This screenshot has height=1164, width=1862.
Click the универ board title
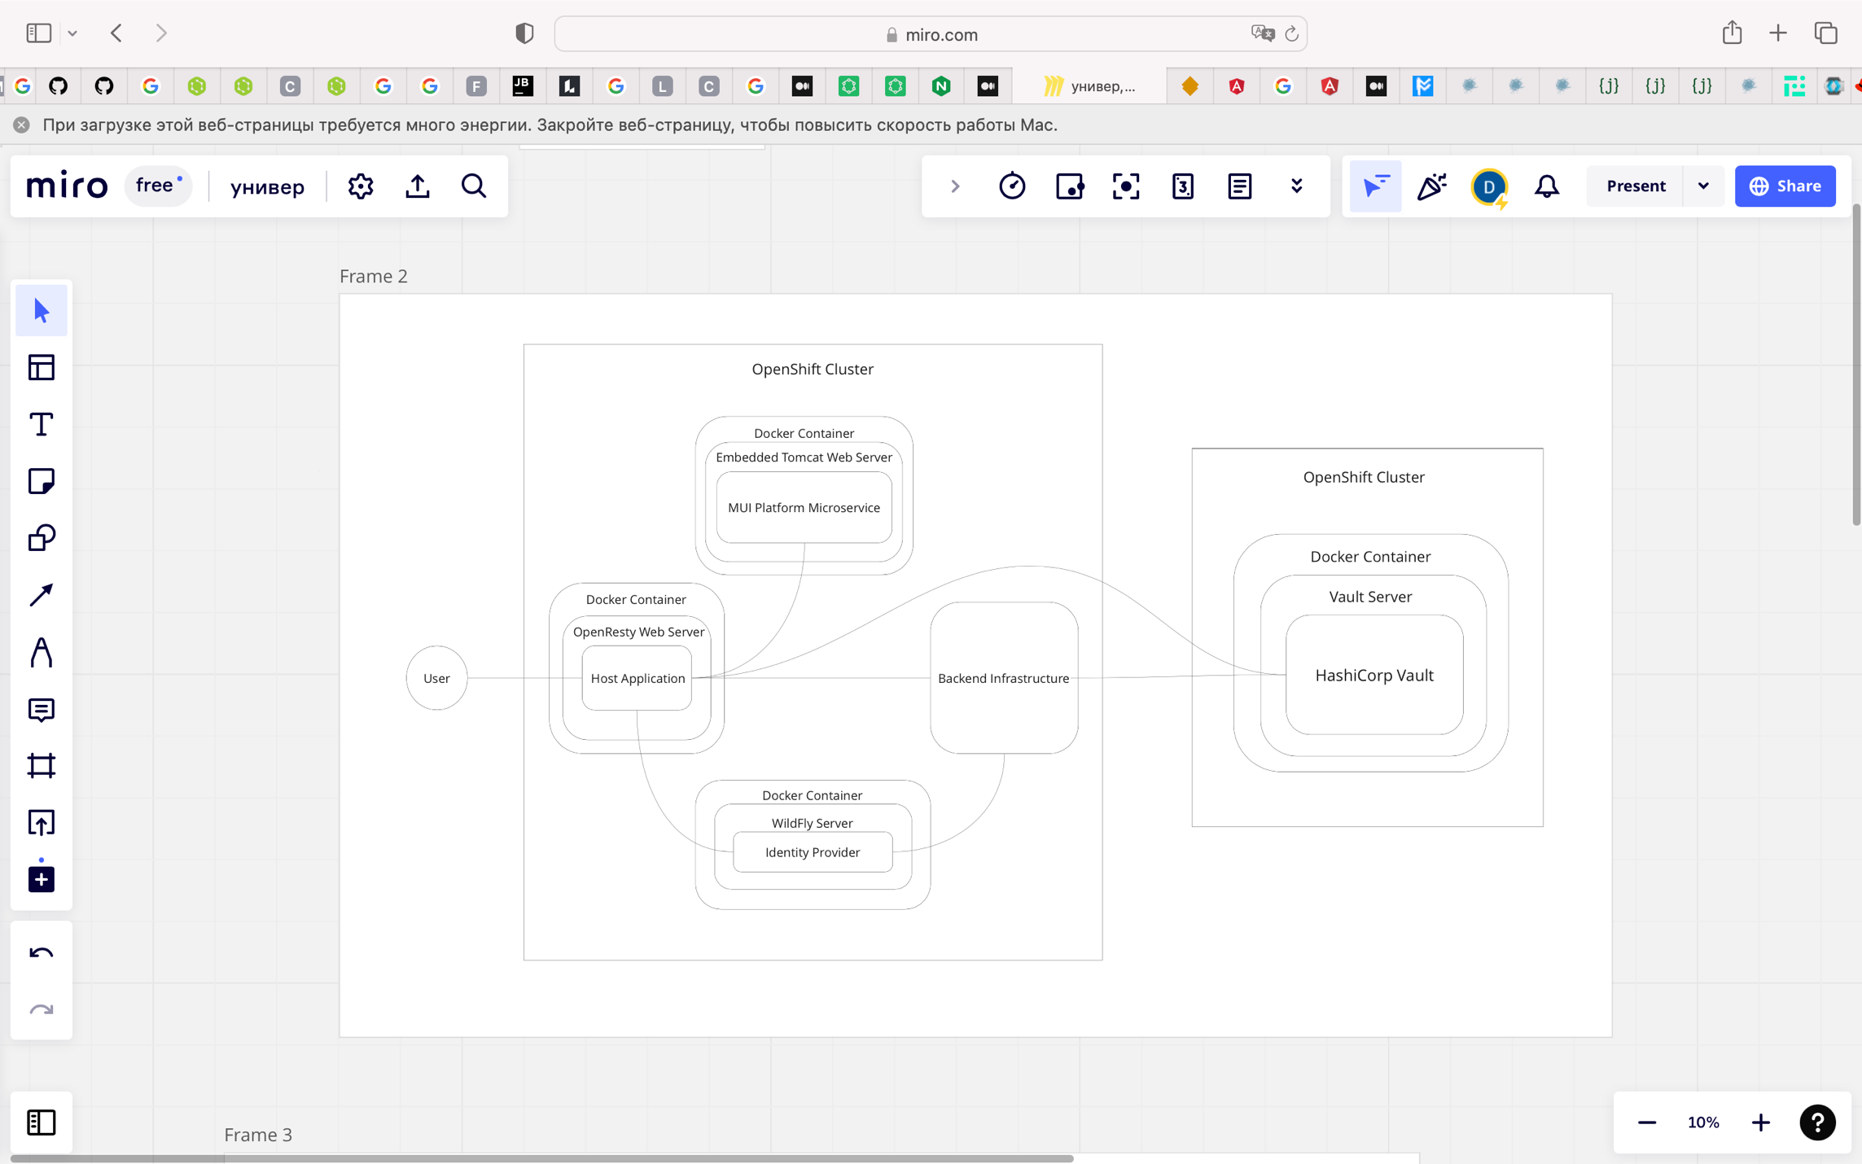click(267, 186)
